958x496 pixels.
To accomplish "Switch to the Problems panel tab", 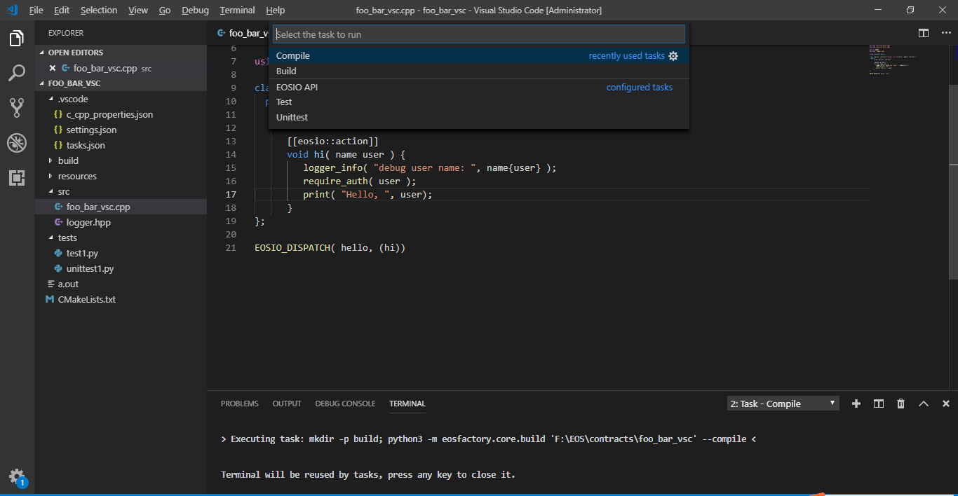I will click(x=240, y=404).
